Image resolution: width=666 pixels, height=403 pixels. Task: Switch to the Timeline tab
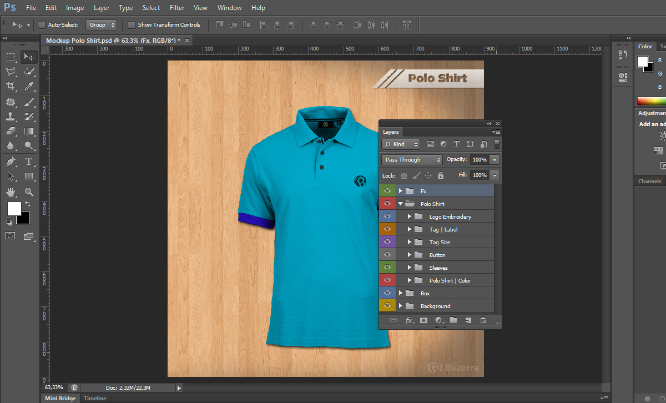95,398
